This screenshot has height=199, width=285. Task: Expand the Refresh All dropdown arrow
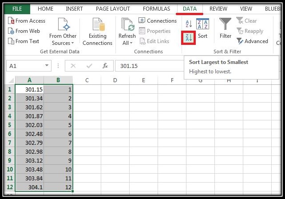click(131, 43)
